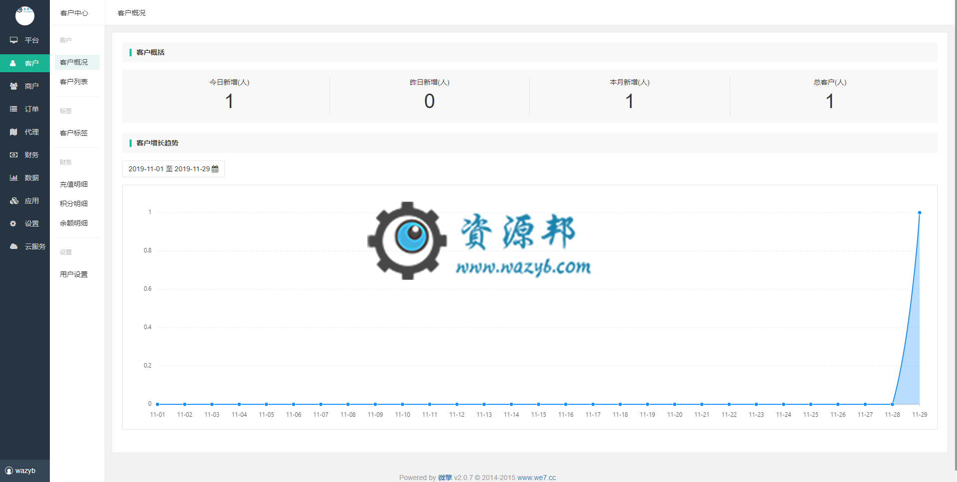Open the 平台 sidebar menu

coord(25,40)
